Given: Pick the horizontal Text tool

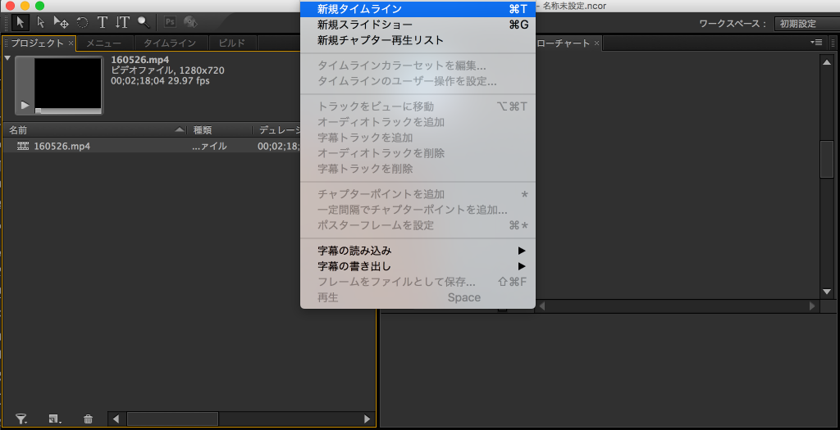Looking at the screenshot, I should [102, 23].
